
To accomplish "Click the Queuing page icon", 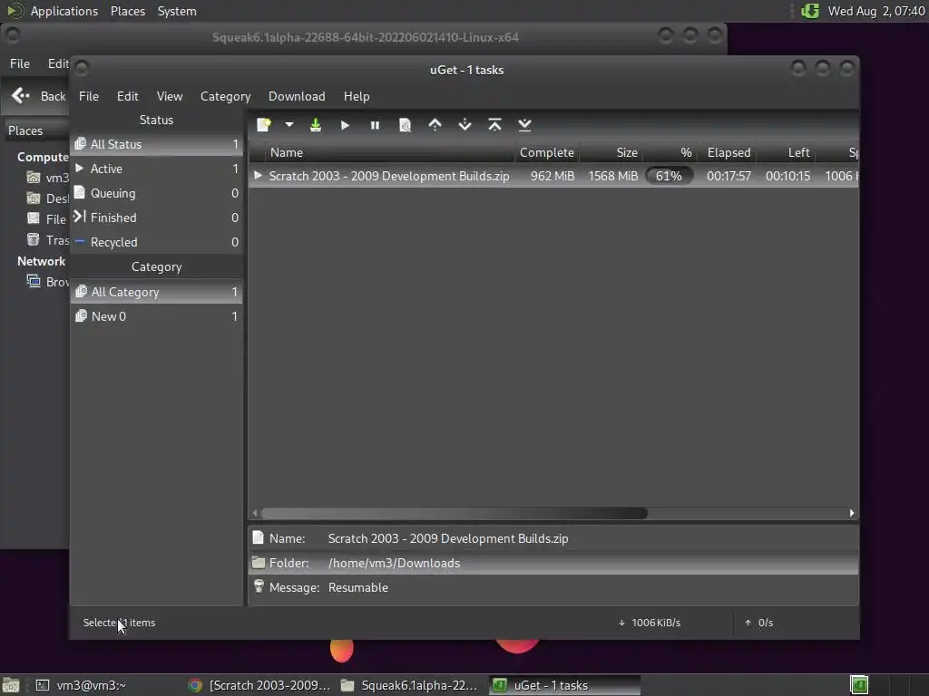I will (80, 192).
